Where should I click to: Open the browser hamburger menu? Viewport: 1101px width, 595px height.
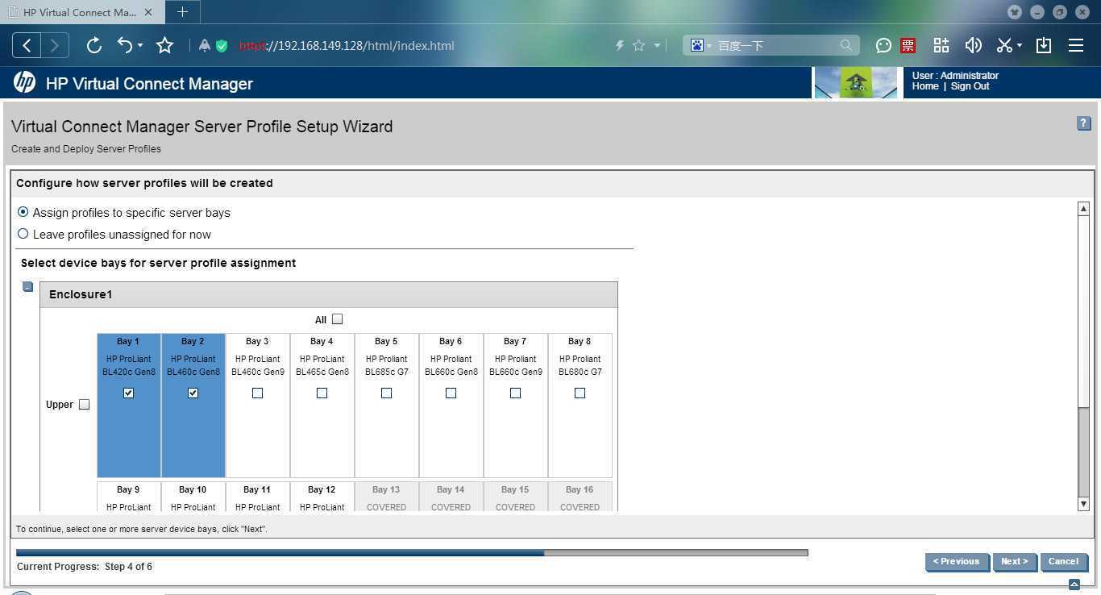pyautogui.click(x=1076, y=45)
